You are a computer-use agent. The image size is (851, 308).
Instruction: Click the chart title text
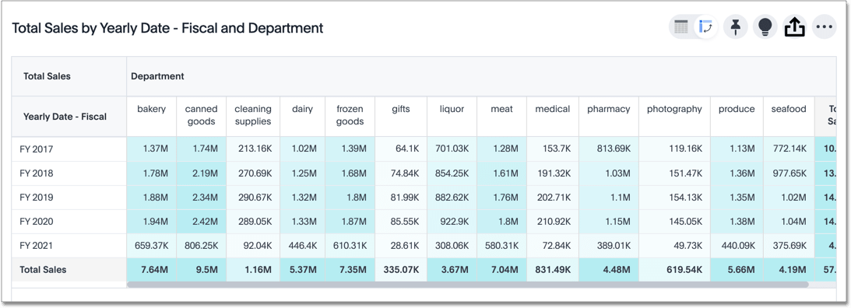coord(167,28)
